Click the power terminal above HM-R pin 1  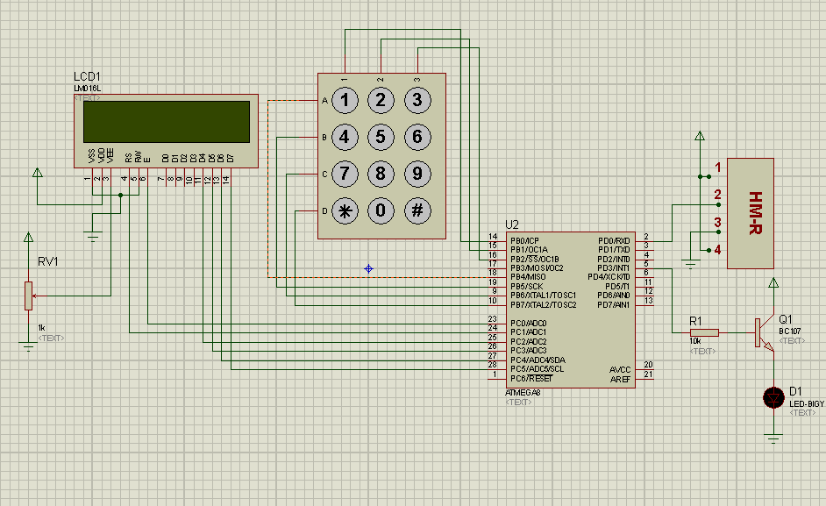pyautogui.click(x=699, y=137)
